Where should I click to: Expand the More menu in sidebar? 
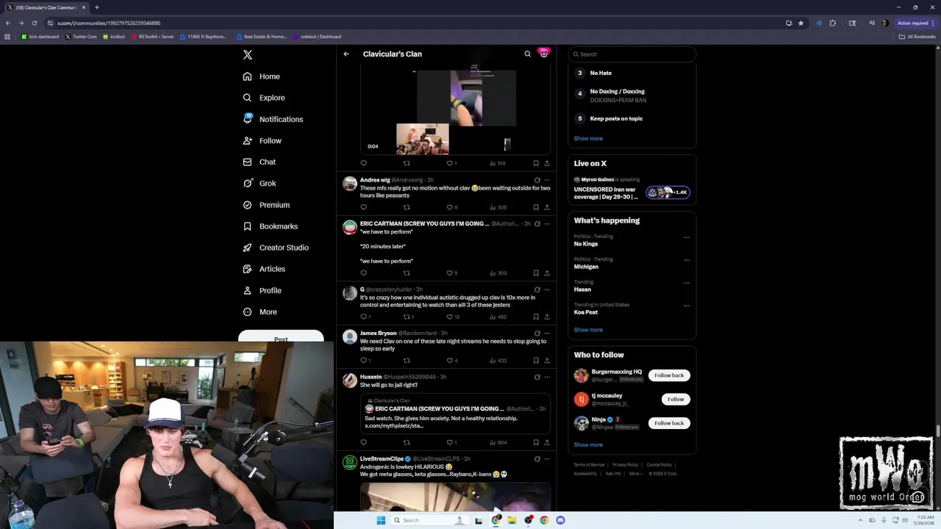(x=260, y=312)
